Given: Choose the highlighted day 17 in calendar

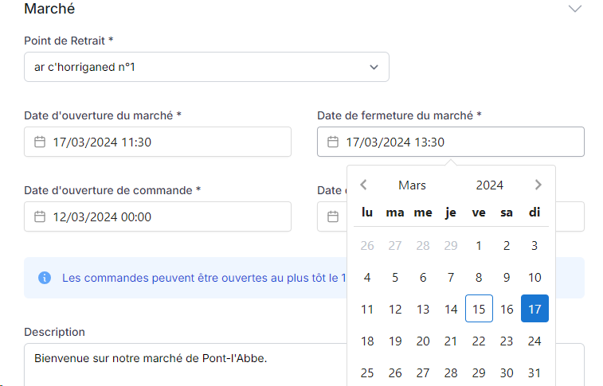Looking at the screenshot, I should pyautogui.click(x=534, y=309).
